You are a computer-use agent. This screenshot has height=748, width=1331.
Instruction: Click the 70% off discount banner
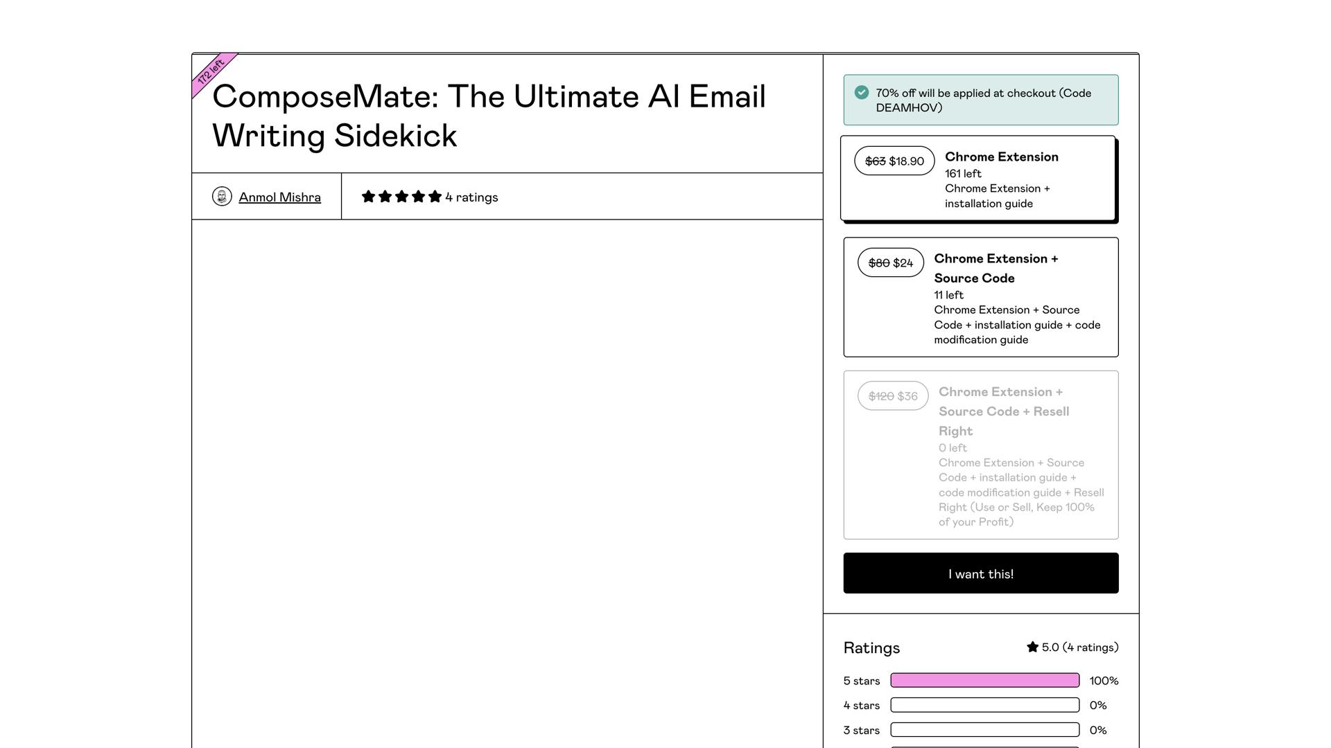click(983, 100)
